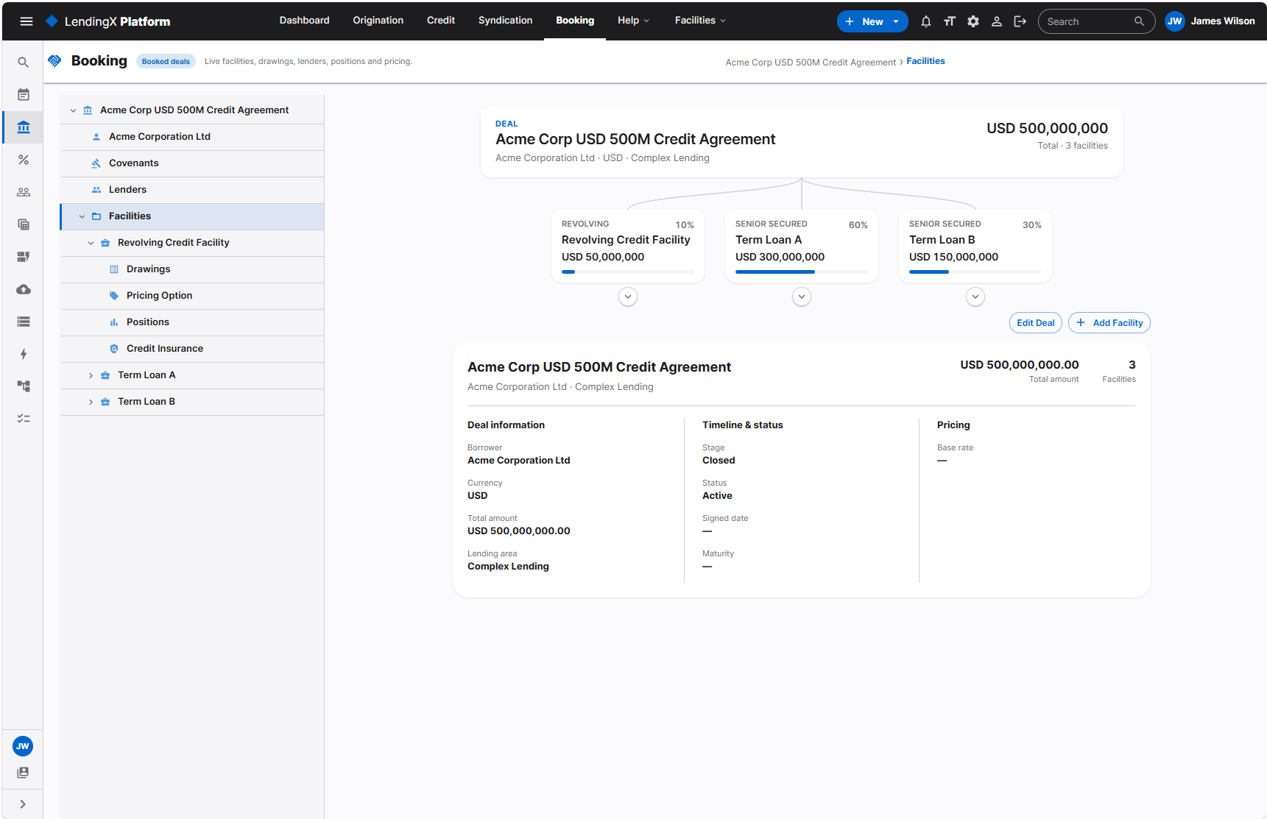Select the Term Loan A facility card
1267x819 pixels.
click(x=802, y=247)
